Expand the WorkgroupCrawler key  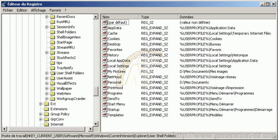[46, 99]
